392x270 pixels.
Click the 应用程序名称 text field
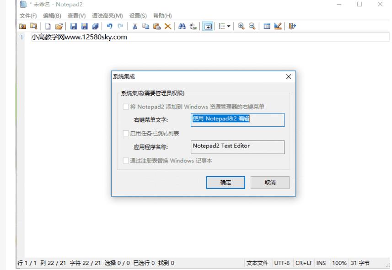(x=237, y=147)
